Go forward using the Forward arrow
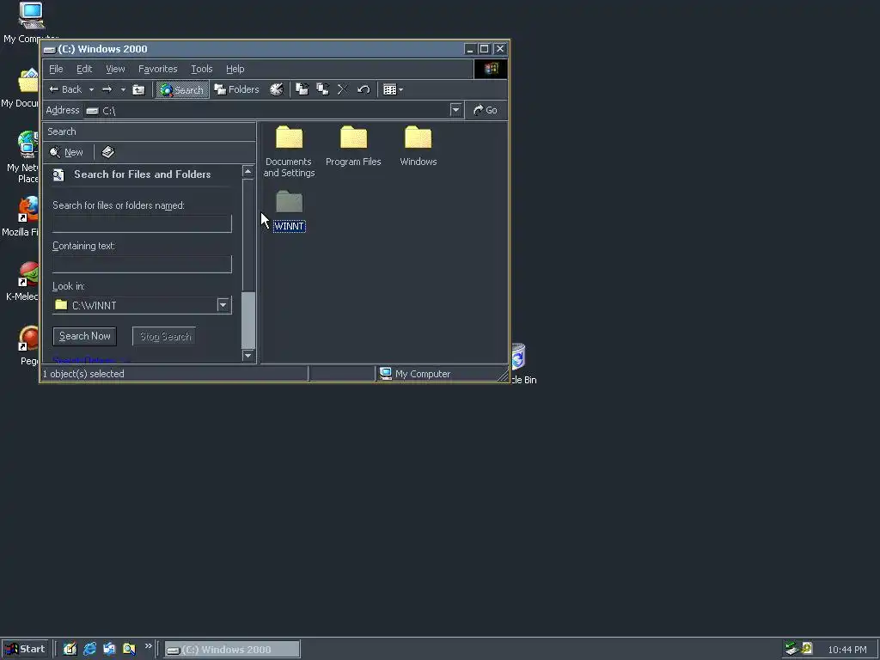Screen dimensions: 880x660 point(107,89)
